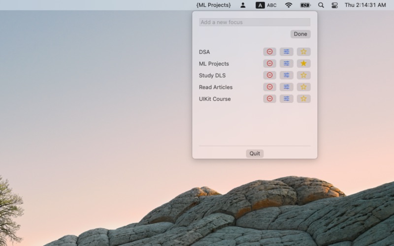Select the Read Articles focus label

click(x=216, y=88)
